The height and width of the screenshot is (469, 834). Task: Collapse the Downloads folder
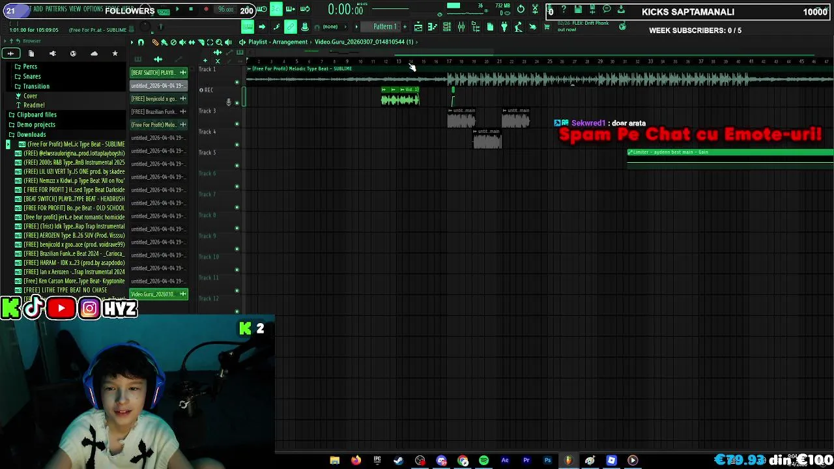pyautogui.click(x=31, y=134)
